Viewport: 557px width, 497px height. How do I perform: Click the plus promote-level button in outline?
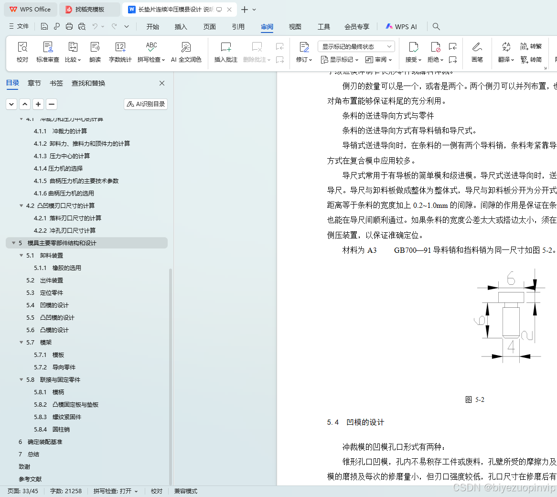[x=38, y=104]
